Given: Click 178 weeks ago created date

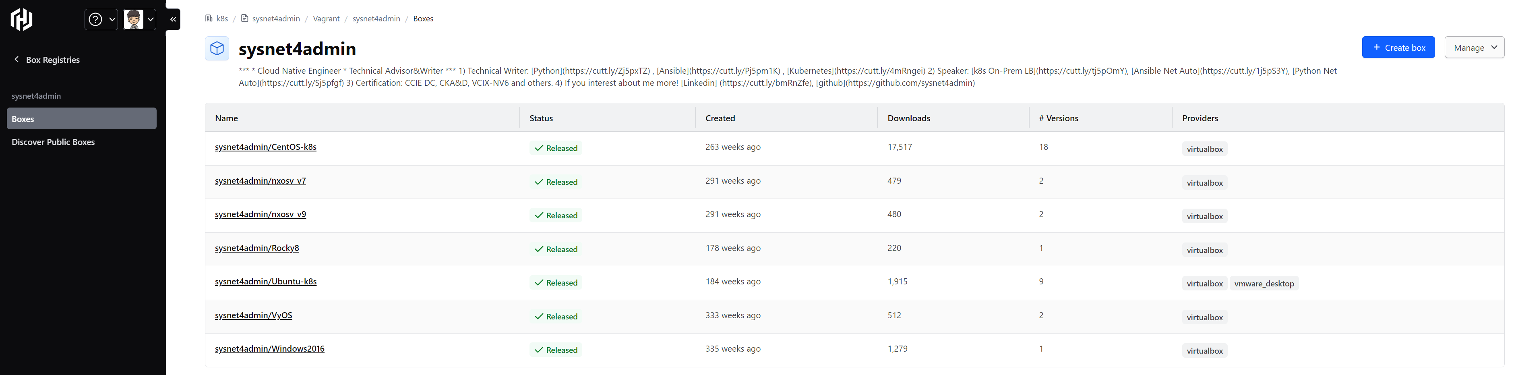Looking at the screenshot, I should tap(733, 248).
